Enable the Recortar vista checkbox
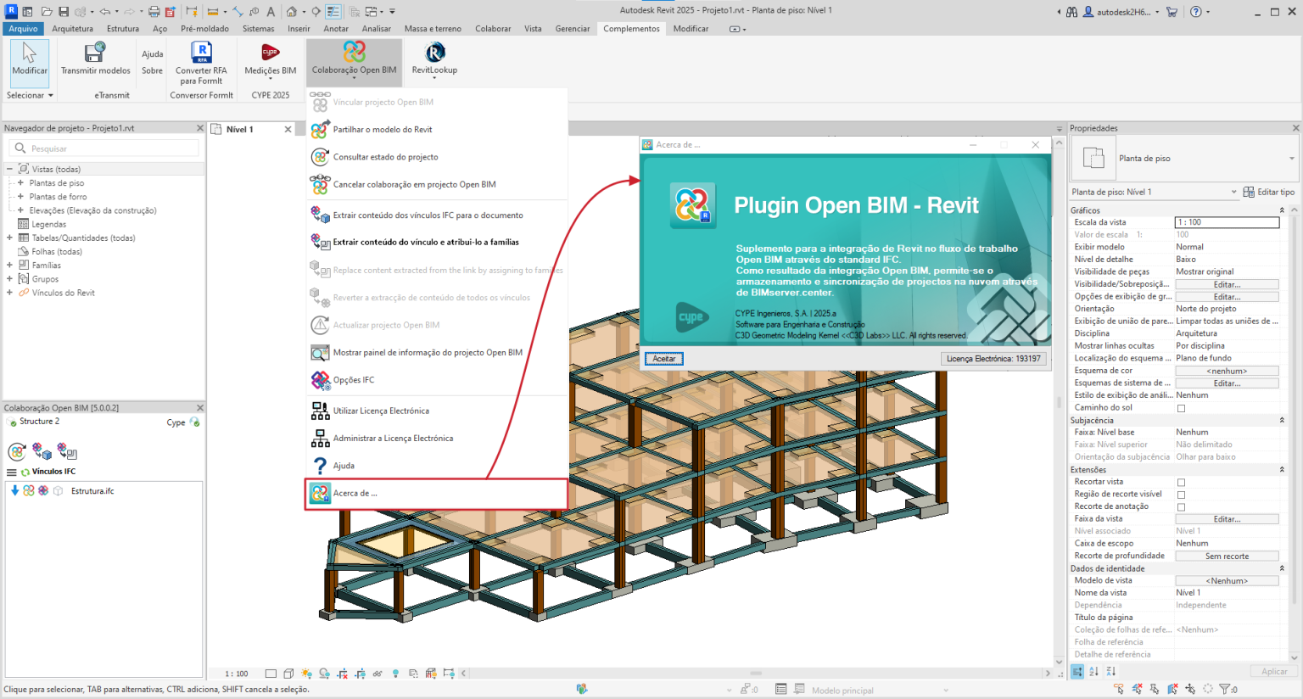Image resolution: width=1303 pixels, height=699 pixels. point(1181,482)
